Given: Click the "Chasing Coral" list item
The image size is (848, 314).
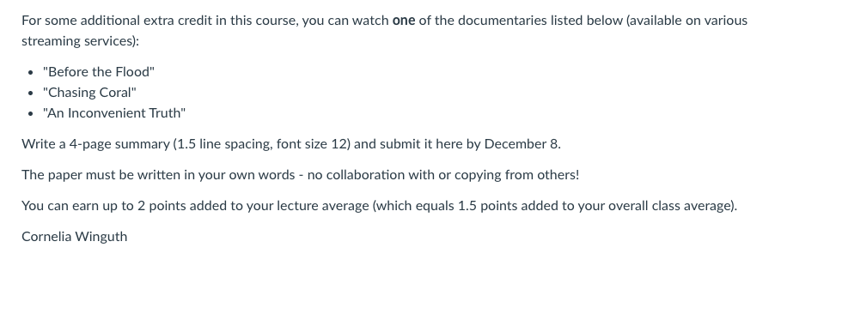Looking at the screenshot, I should tap(89, 93).
